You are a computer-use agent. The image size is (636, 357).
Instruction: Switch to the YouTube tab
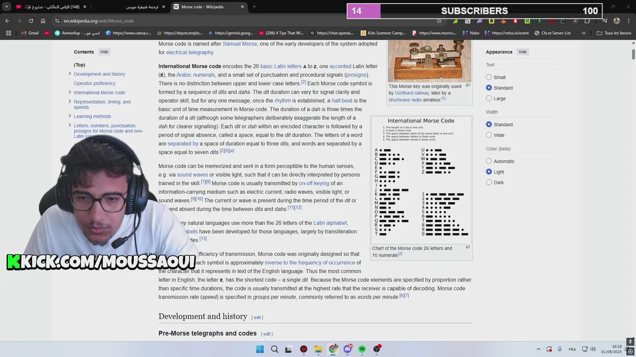coord(51,7)
